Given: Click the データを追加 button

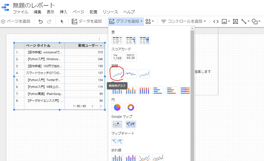Looking at the screenshot, I should pyautogui.click(x=87, y=21).
